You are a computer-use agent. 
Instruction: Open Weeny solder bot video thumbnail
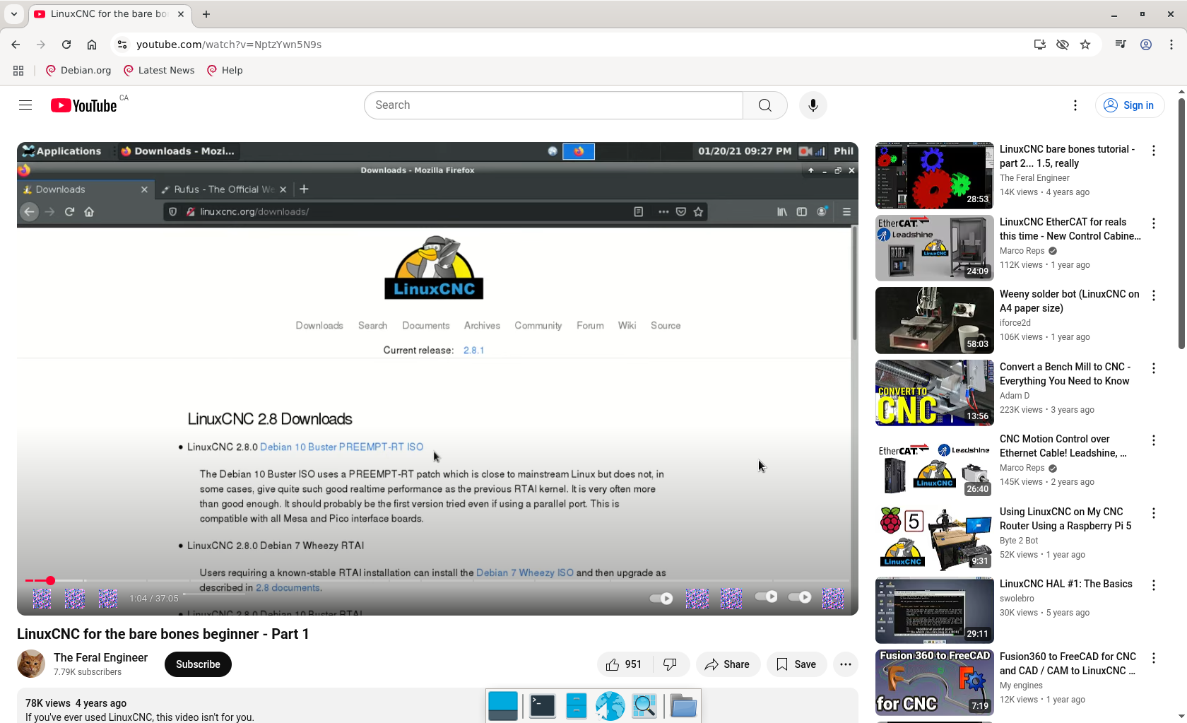pyautogui.click(x=935, y=321)
